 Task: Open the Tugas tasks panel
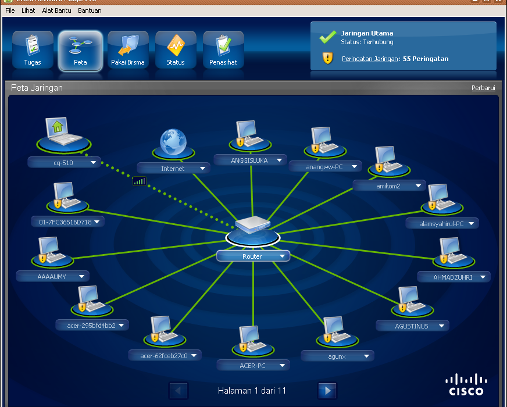pyautogui.click(x=33, y=49)
